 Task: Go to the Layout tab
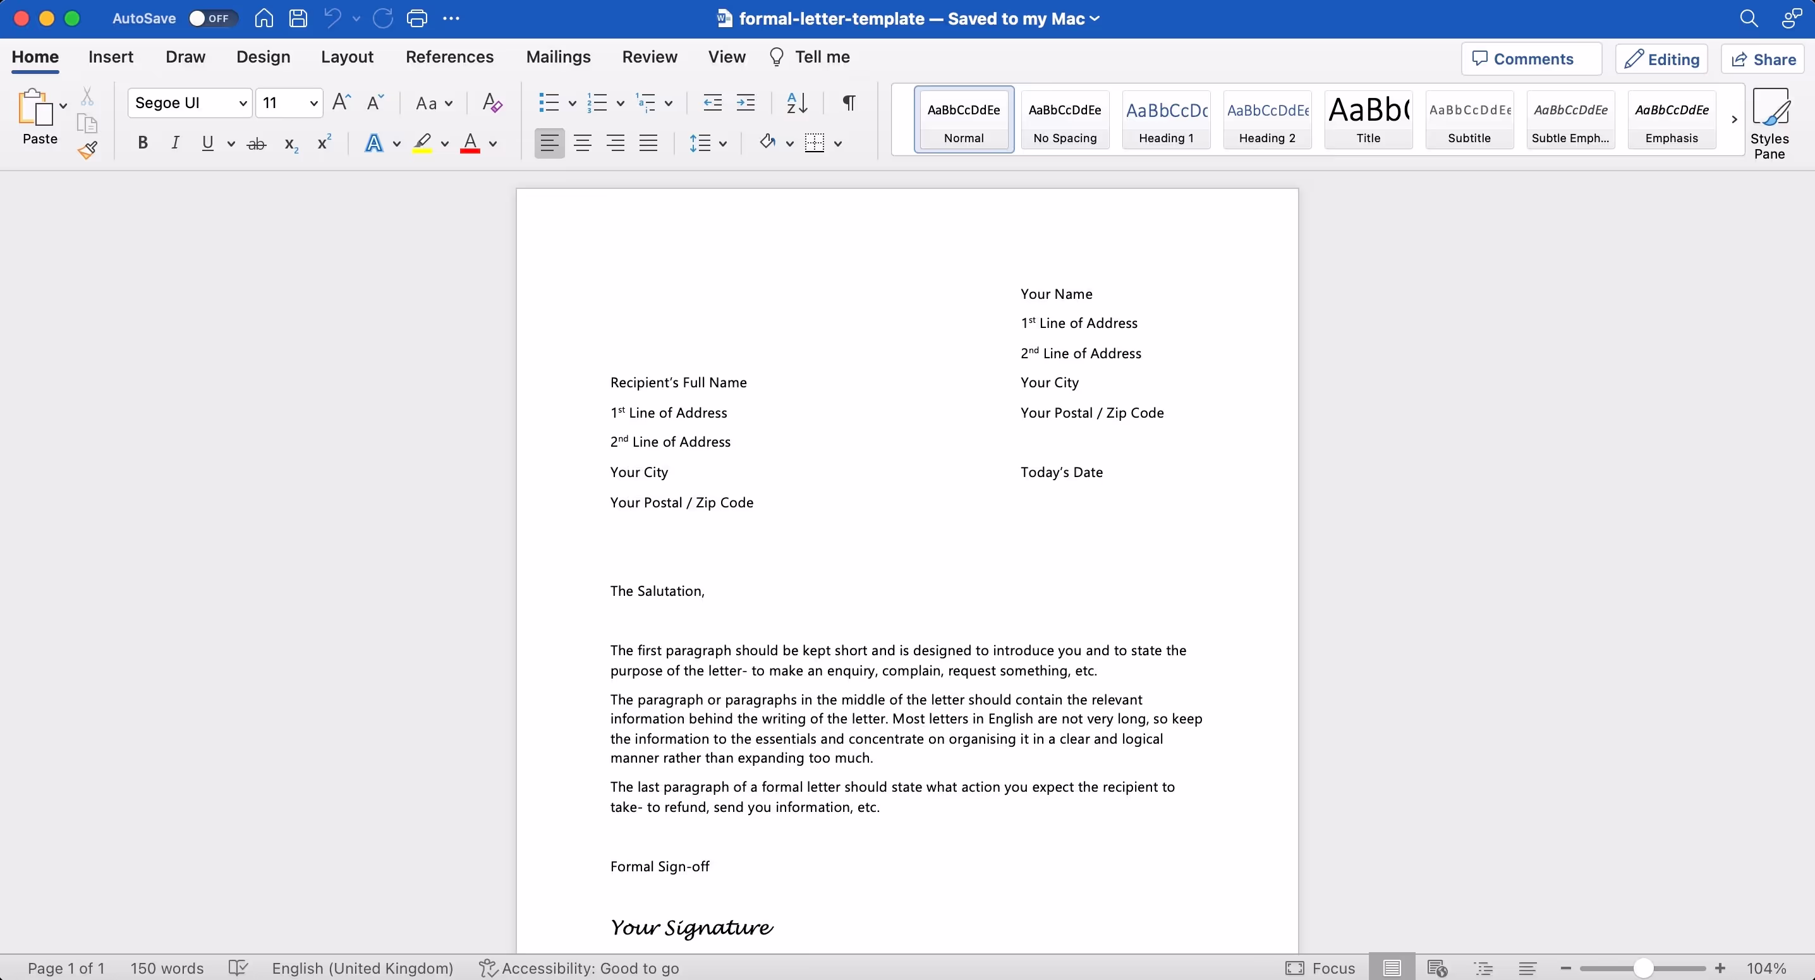pyautogui.click(x=347, y=57)
